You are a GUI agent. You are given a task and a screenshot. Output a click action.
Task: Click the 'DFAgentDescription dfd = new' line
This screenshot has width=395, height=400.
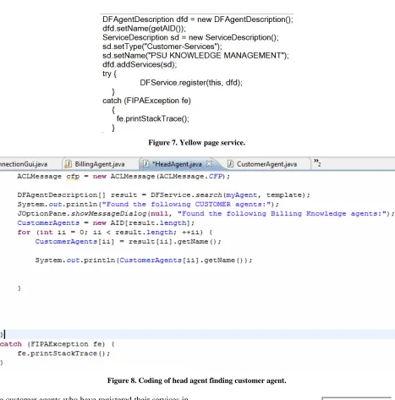(x=198, y=19)
